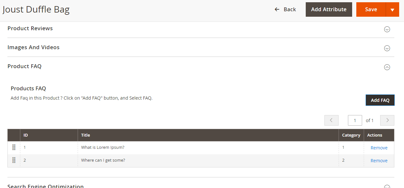Go to next page of FAQ grid
The width and height of the screenshot is (404, 188).
coord(387,120)
